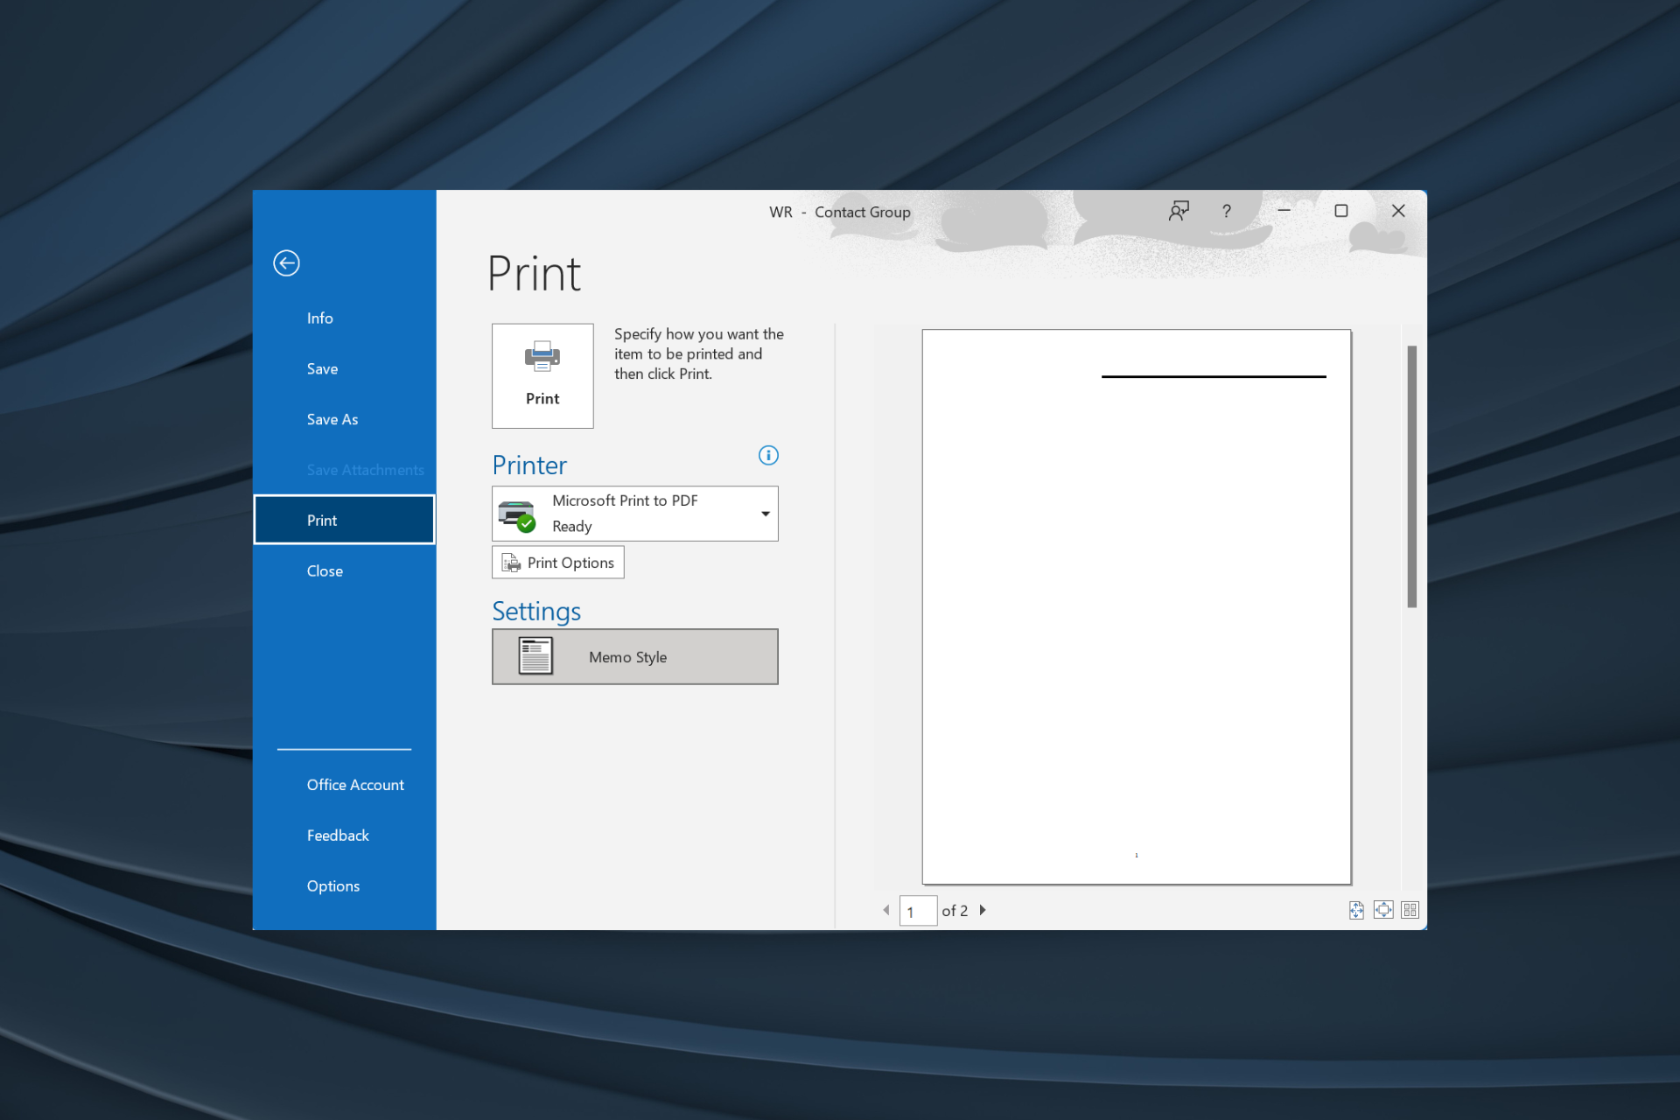Switch preview to actual size icon
1680x1120 pixels.
pos(1356,910)
